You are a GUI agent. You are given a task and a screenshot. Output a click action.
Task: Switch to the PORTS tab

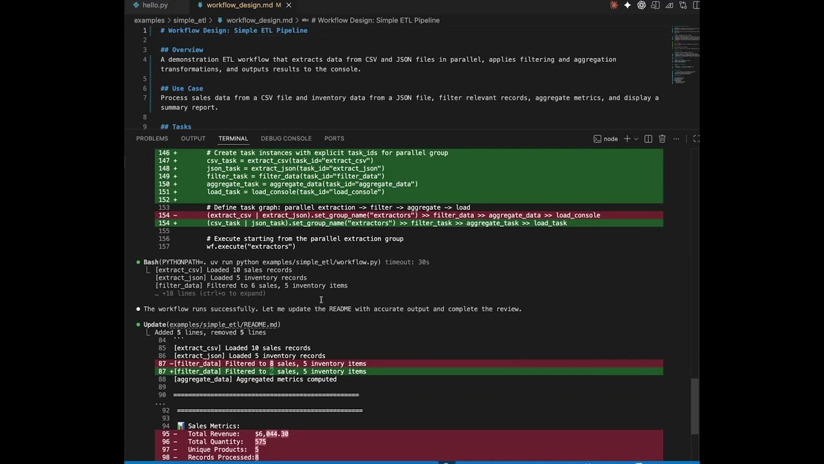[x=334, y=139]
